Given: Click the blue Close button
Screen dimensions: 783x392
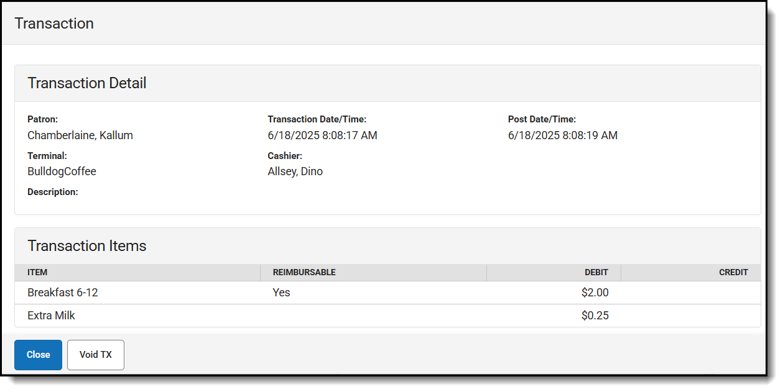Looking at the screenshot, I should (x=38, y=355).
